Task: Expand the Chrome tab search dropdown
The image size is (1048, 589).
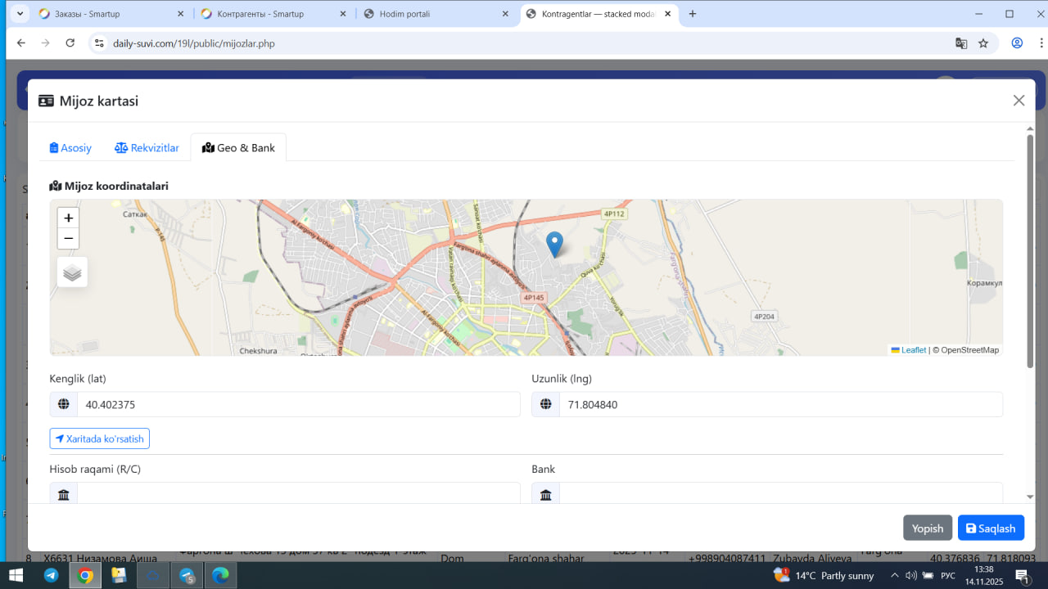Action: click(20, 14)
